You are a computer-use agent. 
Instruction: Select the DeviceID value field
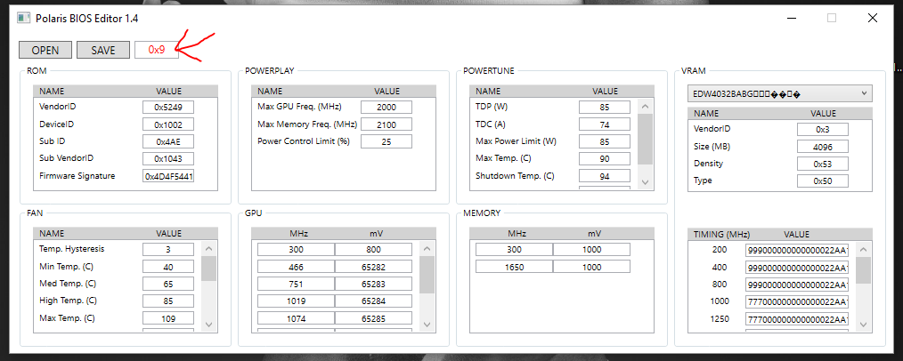pyautogui.click(x=168, y=124)
